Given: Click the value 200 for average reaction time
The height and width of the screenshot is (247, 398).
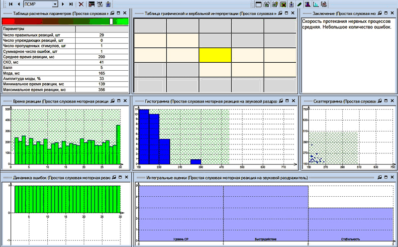Looking at the screenshot, I should (x=101, y=57).
